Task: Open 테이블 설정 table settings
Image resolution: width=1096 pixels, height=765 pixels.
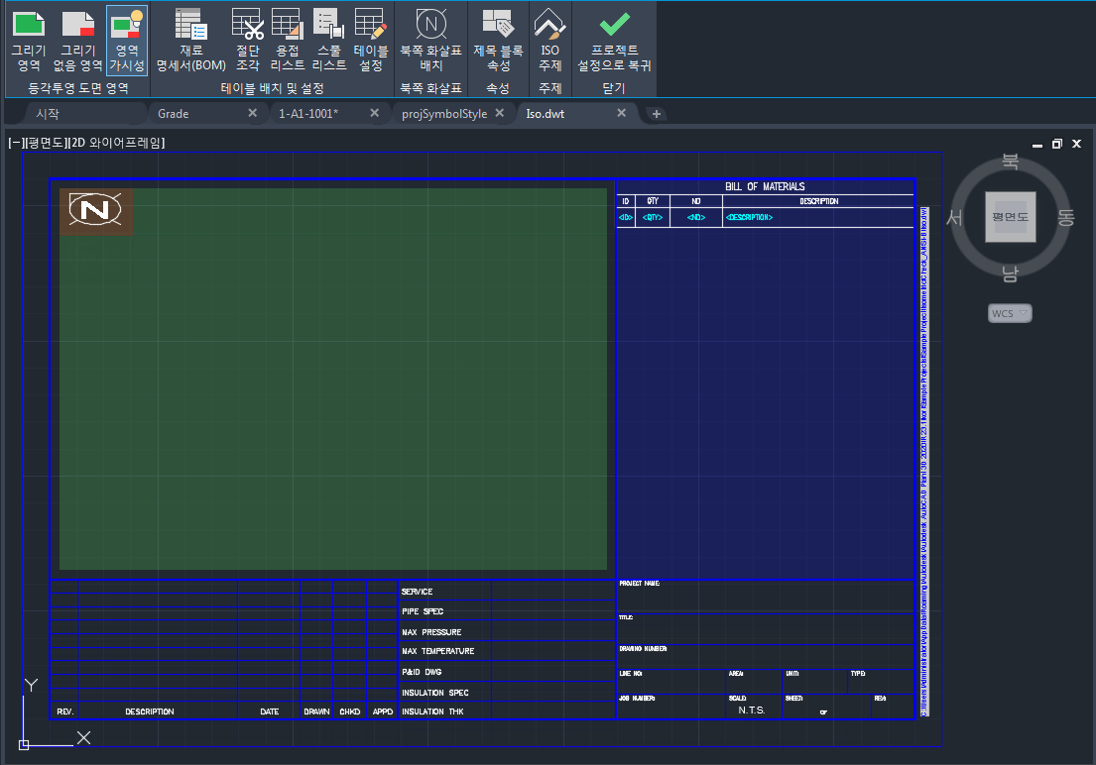Action: (371, 40)
